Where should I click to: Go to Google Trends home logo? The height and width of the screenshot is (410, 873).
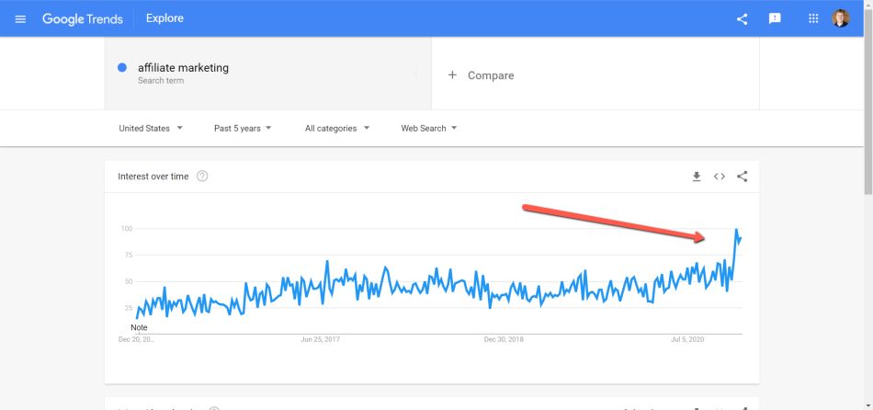click(x=83, y=18)
